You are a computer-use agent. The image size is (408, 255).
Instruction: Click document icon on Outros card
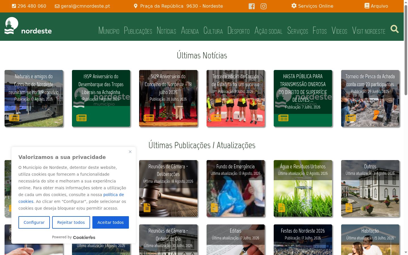pos(349,208)
